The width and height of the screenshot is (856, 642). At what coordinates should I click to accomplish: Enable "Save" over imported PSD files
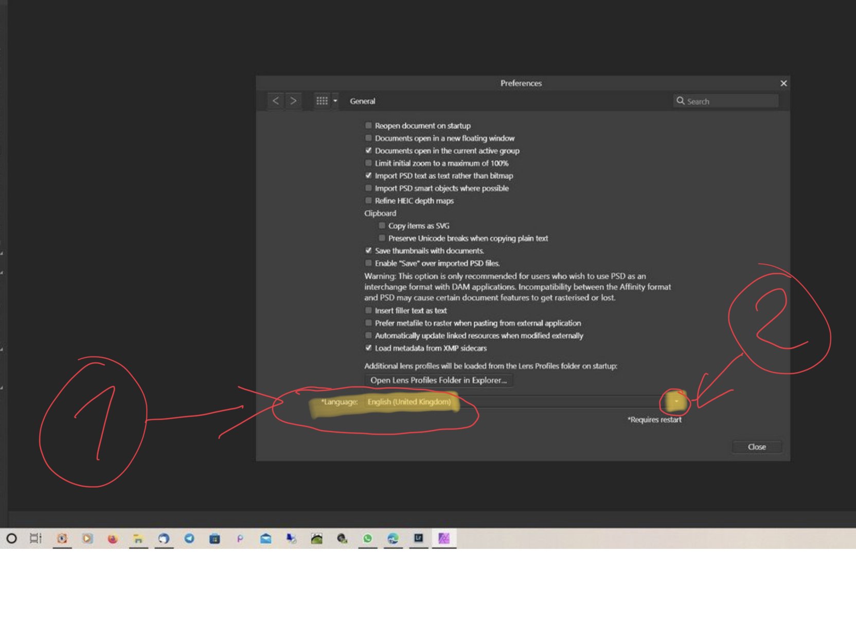[x=368, y=263]
